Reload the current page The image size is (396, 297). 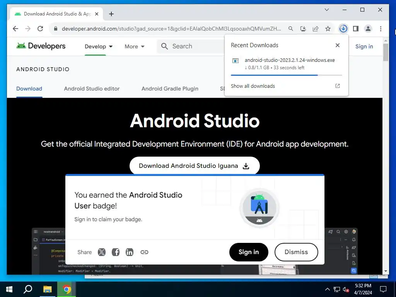pyautogui.click(x=40, y=29)
